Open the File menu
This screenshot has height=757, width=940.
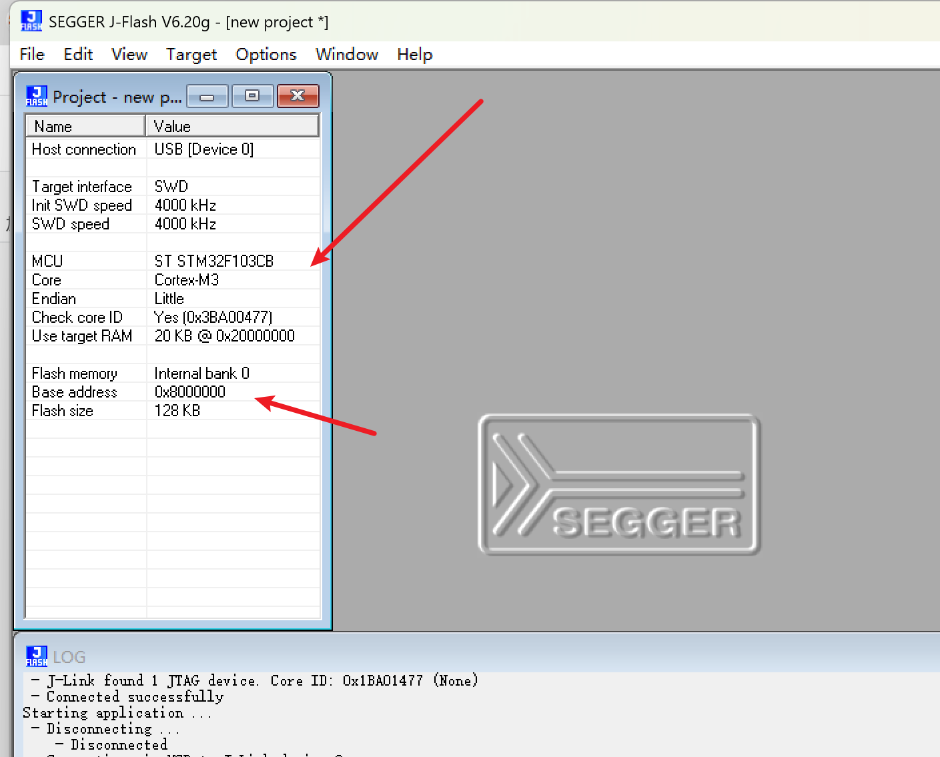(x=32, y=54)
